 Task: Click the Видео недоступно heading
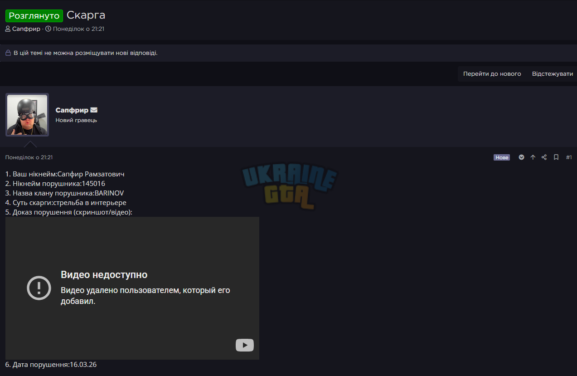(104, 275)
